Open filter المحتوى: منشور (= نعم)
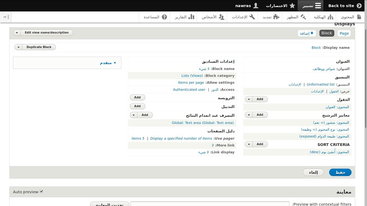This screenshot has width=367, height=206. click(x=331, y=123)
